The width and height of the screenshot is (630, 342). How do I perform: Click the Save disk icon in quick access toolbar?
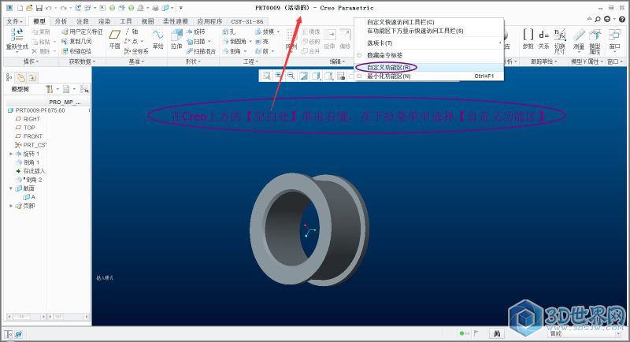(x=39, y=8)
